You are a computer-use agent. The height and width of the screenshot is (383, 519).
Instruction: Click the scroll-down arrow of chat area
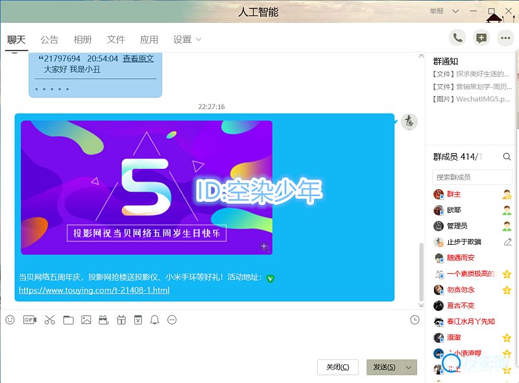click(x=421, y=305)
